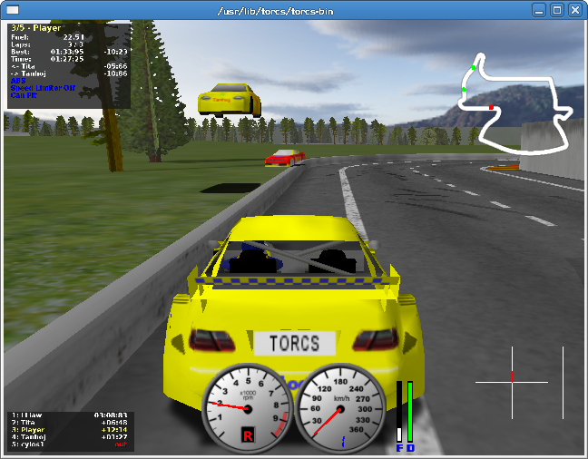
Task: Click the player car's left tail light
Action: click(212, 340)
